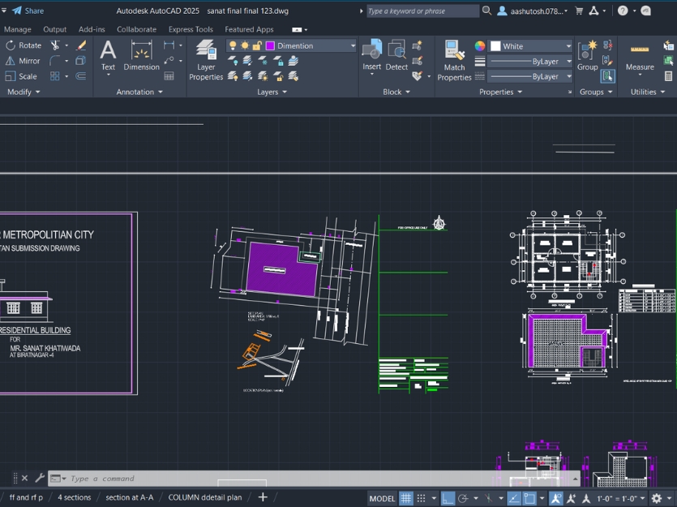Click the Share button

pyautogui.click(x=28, y=11)
